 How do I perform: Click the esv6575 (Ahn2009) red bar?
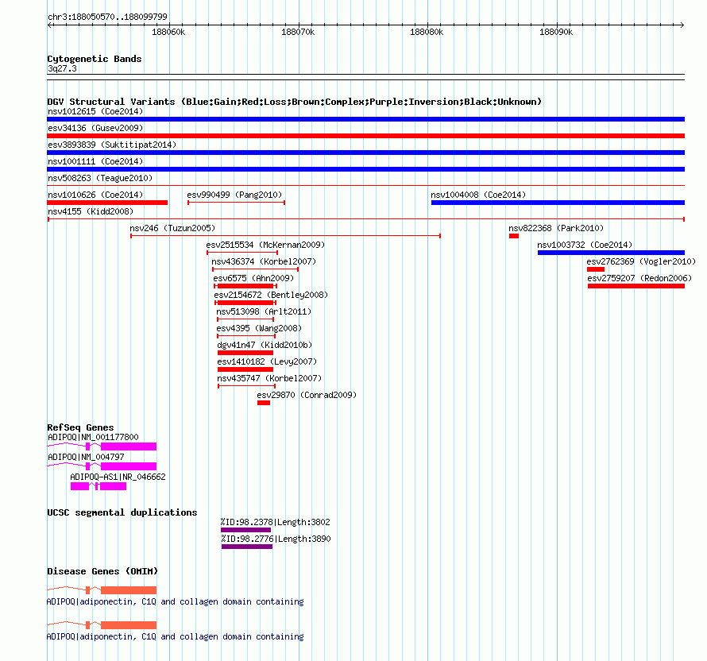click(x=245, y=286)
